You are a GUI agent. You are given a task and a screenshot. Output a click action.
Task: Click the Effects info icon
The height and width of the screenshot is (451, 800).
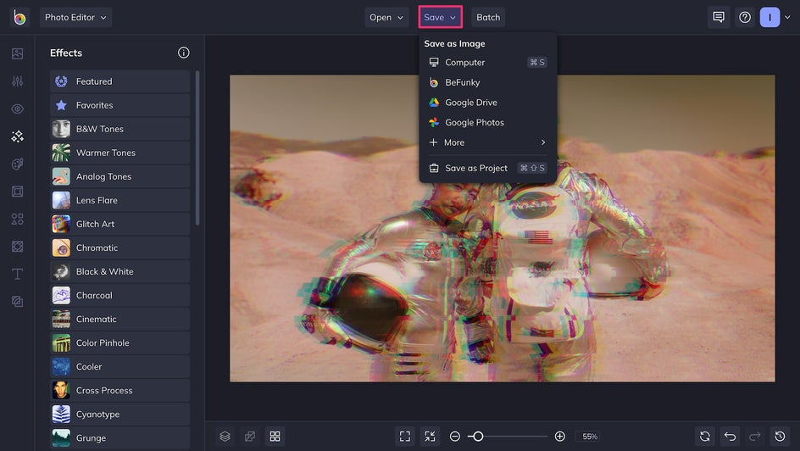click(184, 53)
